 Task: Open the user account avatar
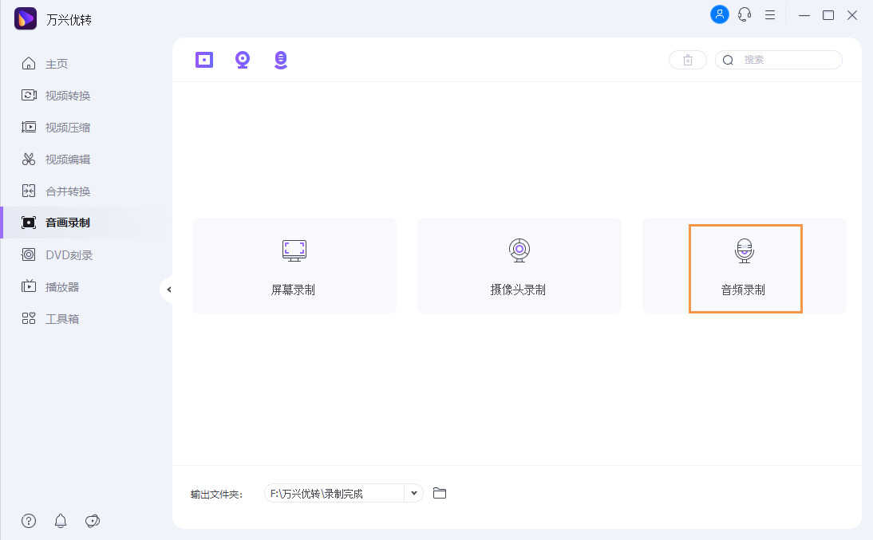click(x=719, y=14)
